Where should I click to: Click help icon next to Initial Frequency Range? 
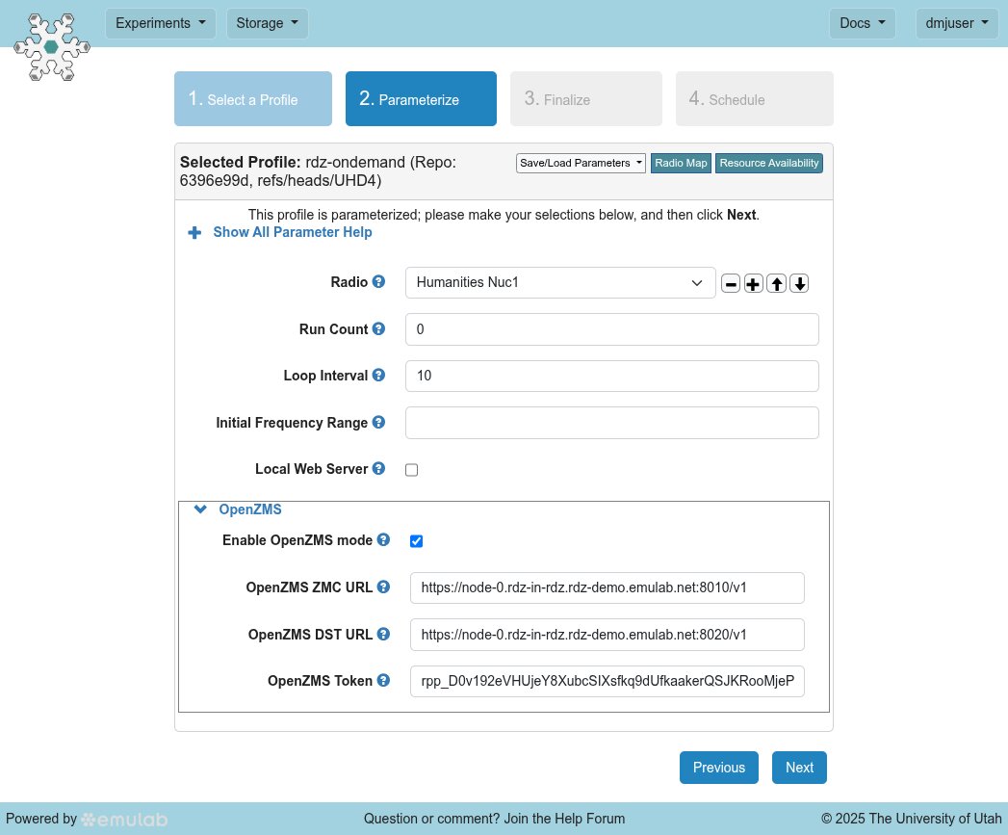tap(378, 422)
